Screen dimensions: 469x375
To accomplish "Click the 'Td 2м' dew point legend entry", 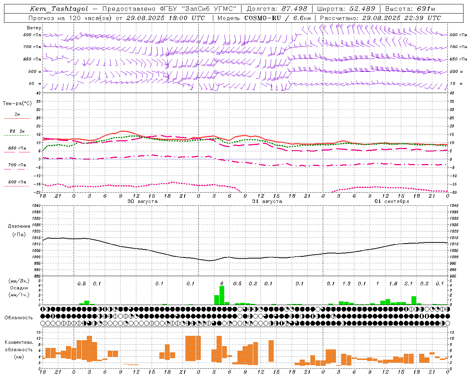I will click(x=17, y=131).
